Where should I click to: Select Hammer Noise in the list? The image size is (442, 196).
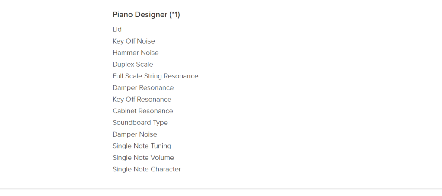click(x=136, y=53)
